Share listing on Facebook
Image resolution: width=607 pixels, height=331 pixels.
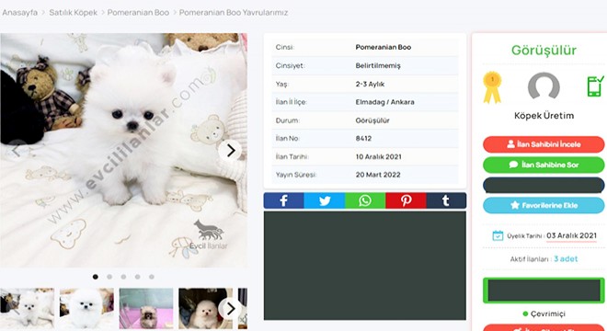284,200
